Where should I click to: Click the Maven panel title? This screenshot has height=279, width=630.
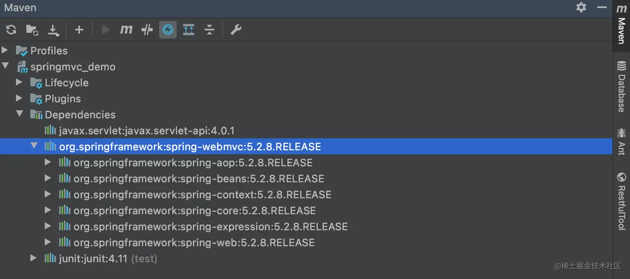click(20, 7)
